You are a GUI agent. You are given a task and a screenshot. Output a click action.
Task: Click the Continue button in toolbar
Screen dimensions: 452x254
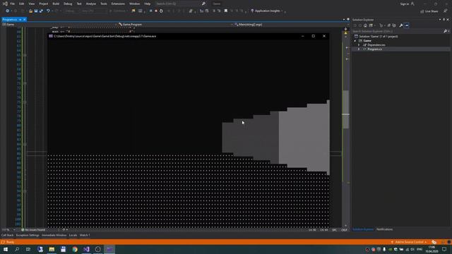point(118,11)
